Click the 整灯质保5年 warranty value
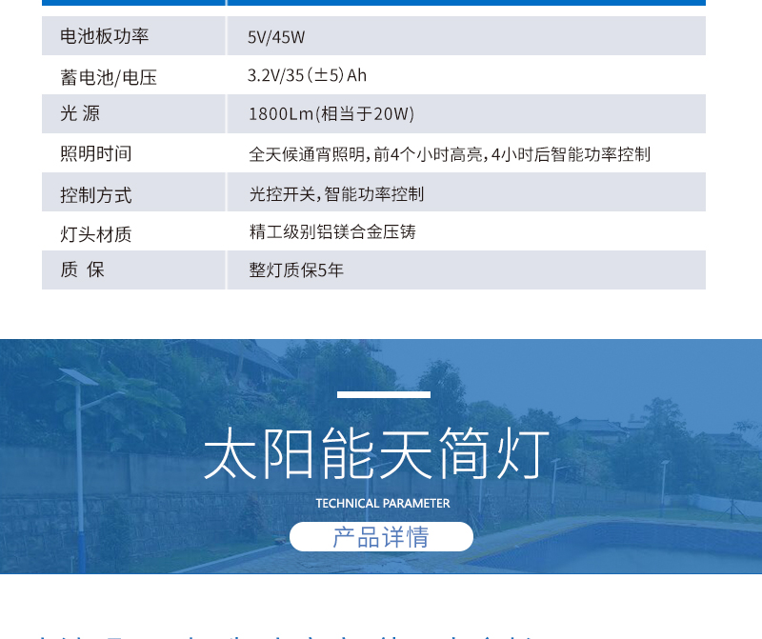Viewport: 762px width, 639px height. click(x=296, y=270)
